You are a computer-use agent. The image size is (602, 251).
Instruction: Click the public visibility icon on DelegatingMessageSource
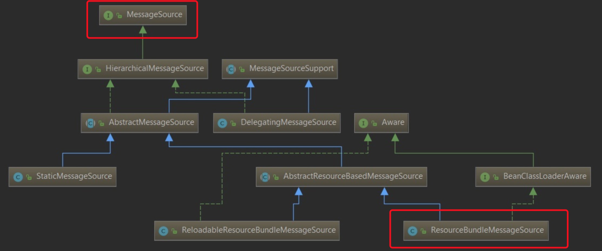pyautogui.click(x=233, y=123)
